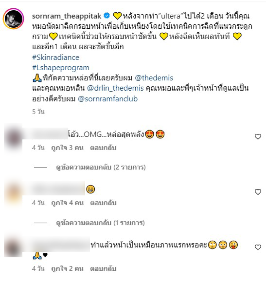Open first commenter's blurred avatar
This screenshot has width=266, height=286.
[13, 138]
